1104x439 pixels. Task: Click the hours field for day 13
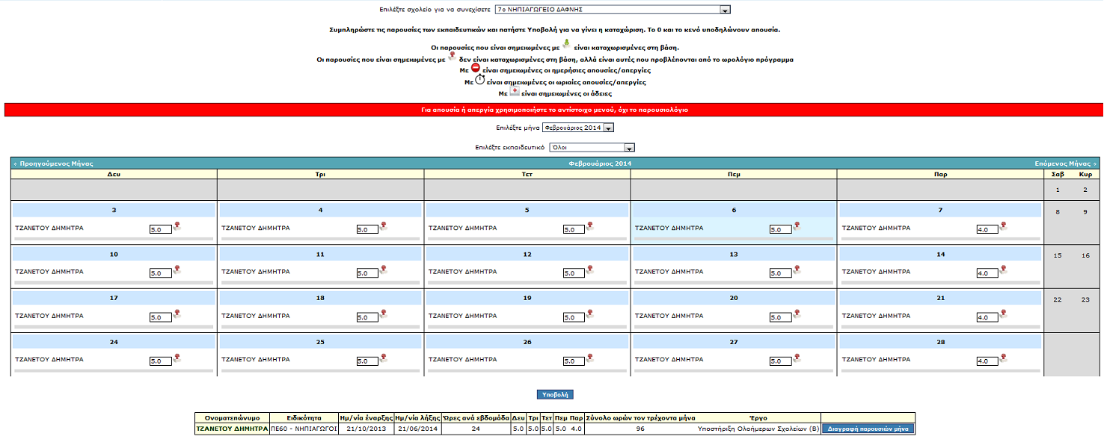coord(780,273)
